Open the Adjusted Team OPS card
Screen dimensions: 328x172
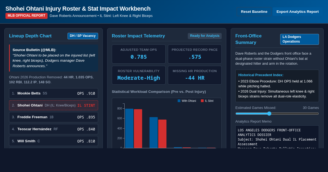pos(139,54)
